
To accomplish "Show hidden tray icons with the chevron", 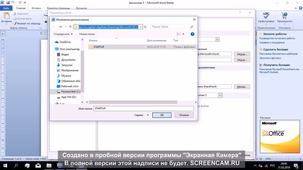I will [255, 166].
